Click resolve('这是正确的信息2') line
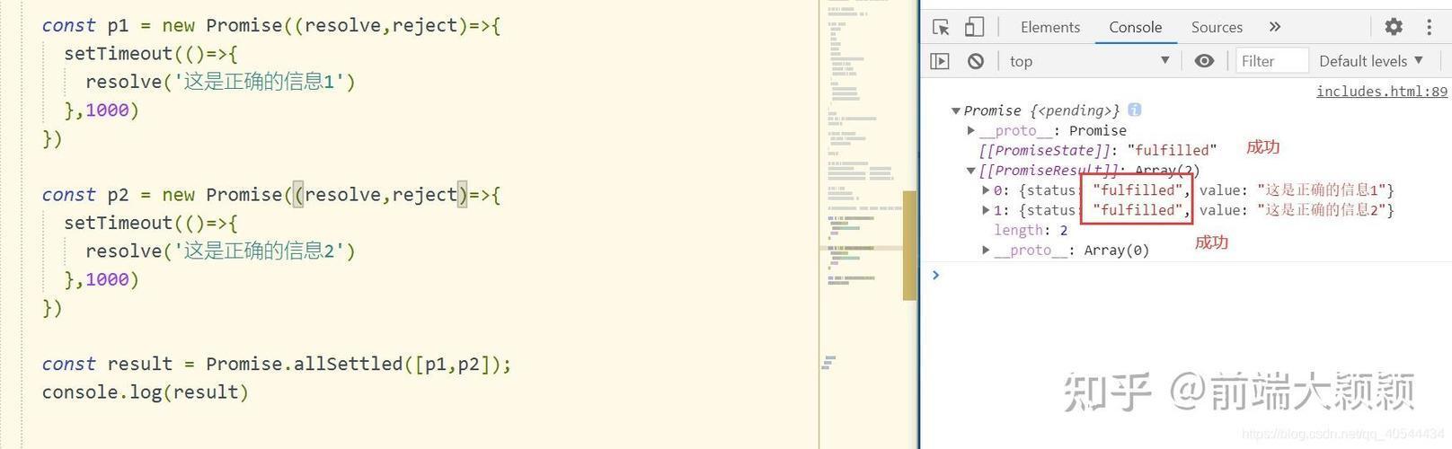1452x449 pixels. [220, 251]
